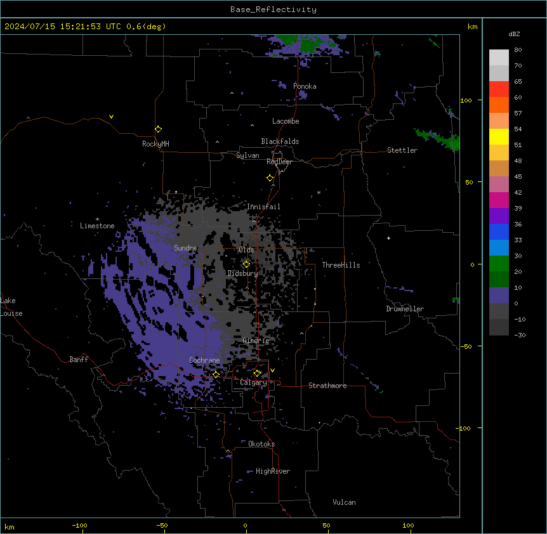Screen dimensions: 547x534
Task: Click the Innisfail city label
Action: coord(263,207)
